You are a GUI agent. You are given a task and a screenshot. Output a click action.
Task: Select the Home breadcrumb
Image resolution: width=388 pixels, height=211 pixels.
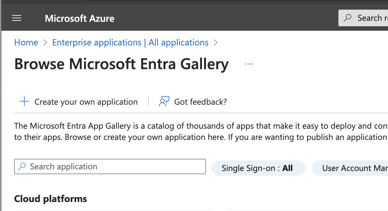click(x=26, y=42)
